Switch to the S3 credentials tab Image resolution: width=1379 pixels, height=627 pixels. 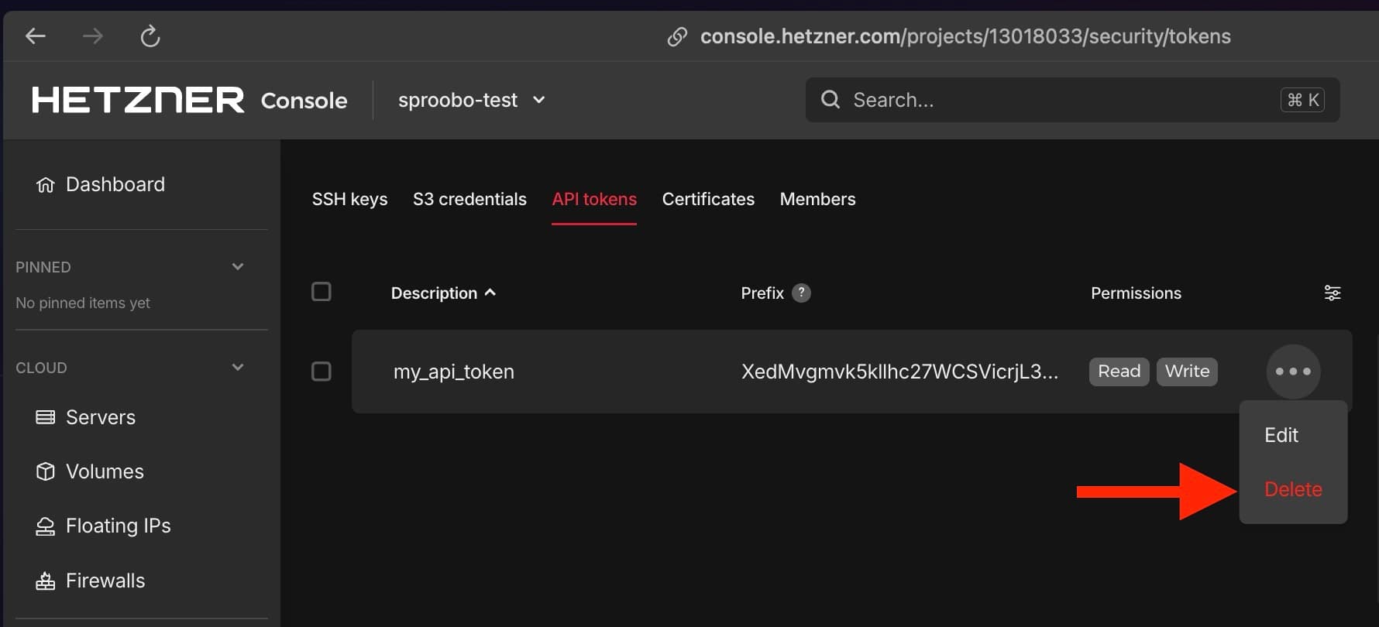click(469, 199)
